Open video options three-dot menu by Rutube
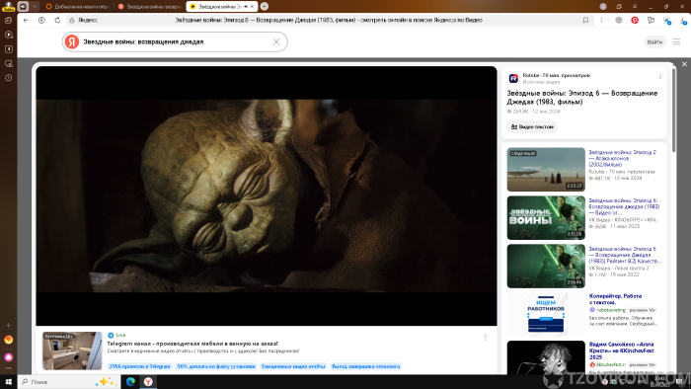The width and height of the screenshot is (691, 389). point(660,77)
